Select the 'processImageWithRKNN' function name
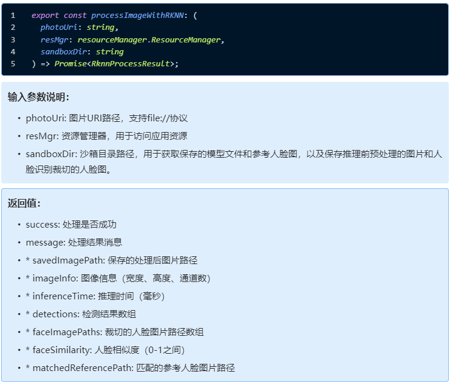Image resolution: width=450 pixels, height=383 pixels. [x=138, y=16]
